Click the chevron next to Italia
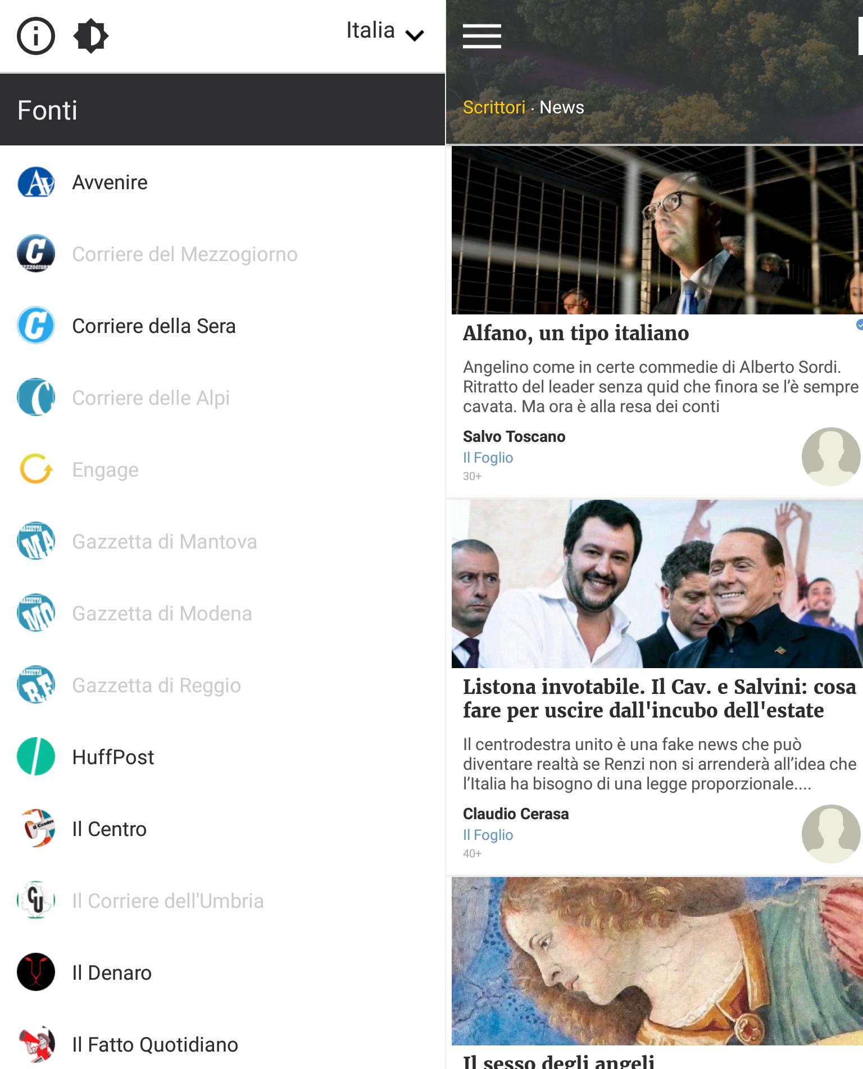This screenshot has width=863, height=1069. click(415, 36)
